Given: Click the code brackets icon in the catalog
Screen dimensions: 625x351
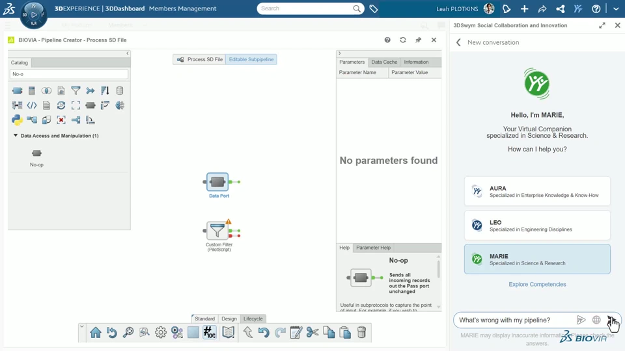Looking at the screenshot, I should click(x=32, y=105).
